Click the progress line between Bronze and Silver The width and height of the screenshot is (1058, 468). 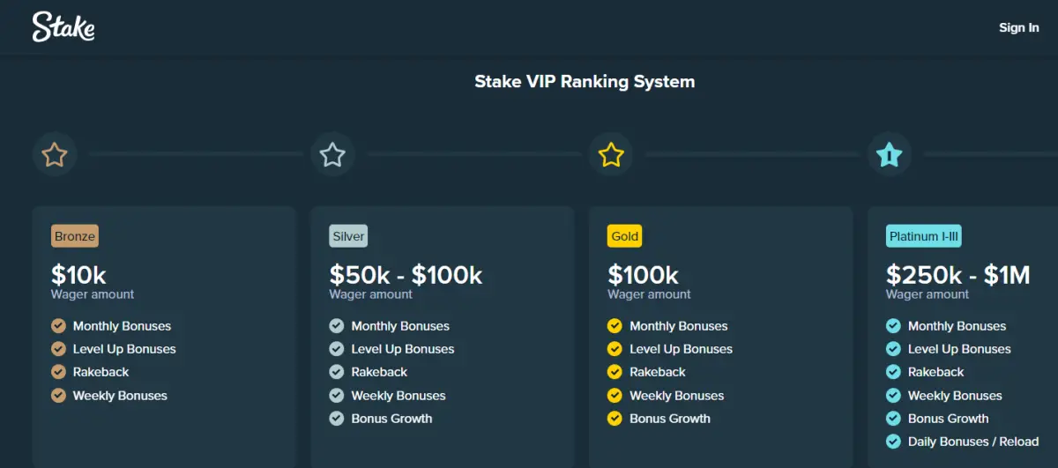pyautogui.click(x=193, y=155)
